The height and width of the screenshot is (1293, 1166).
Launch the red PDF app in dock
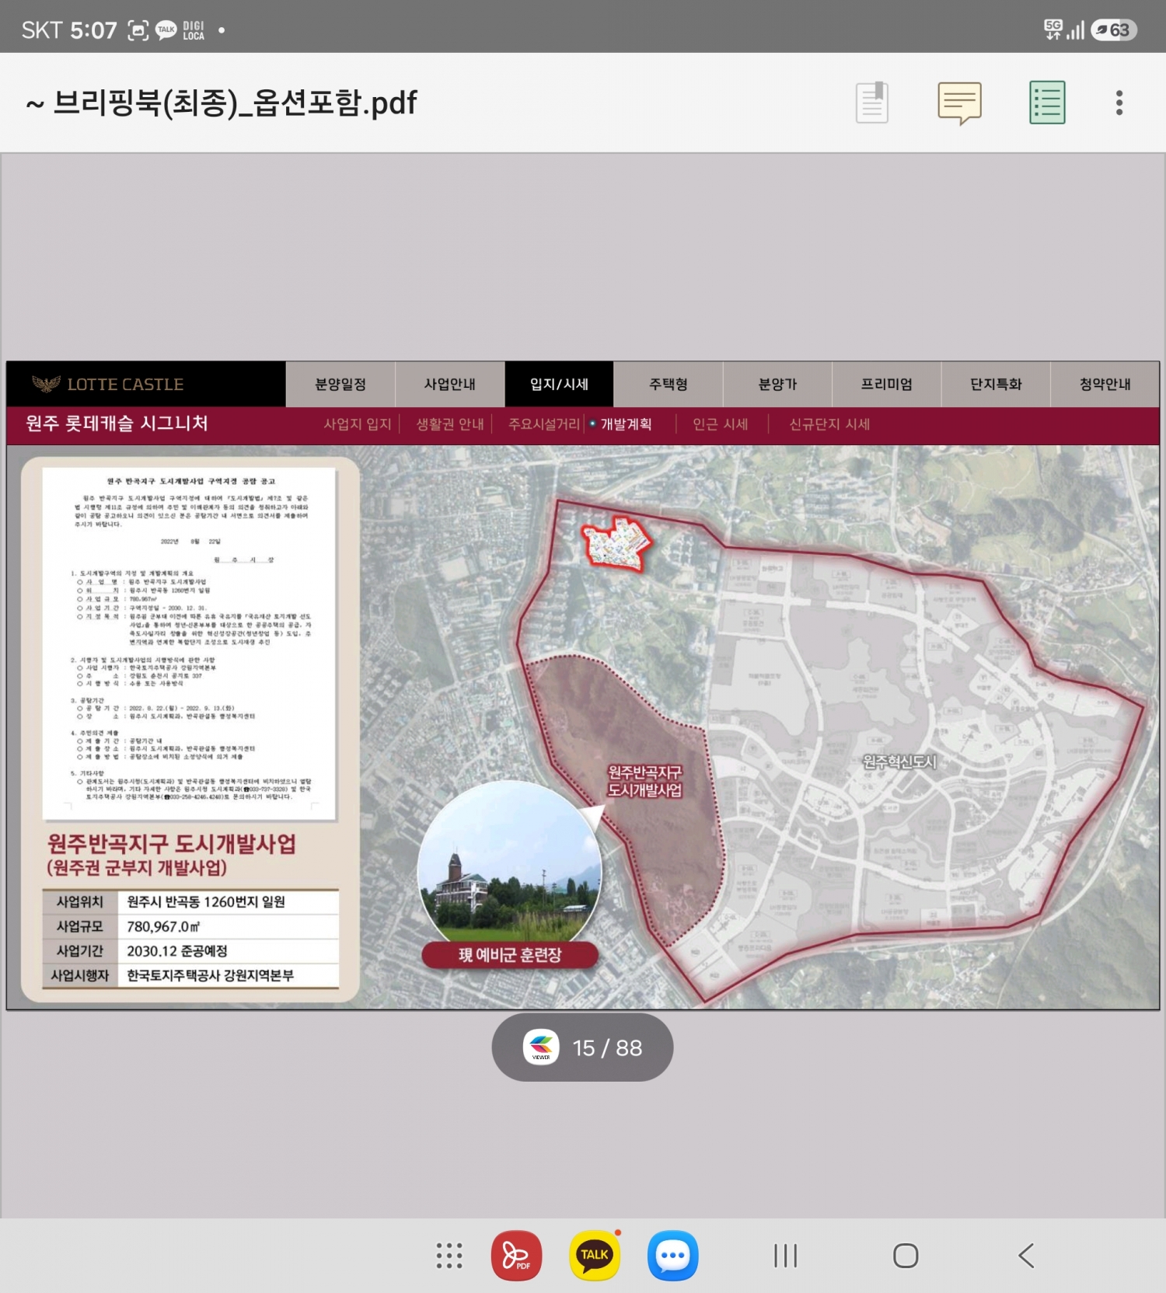(516, 1256)
